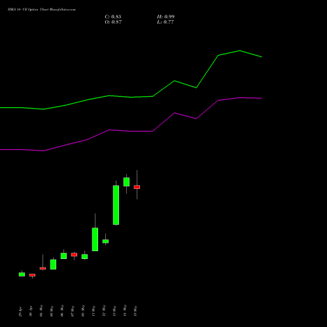Select the 30 Apr date label
The width and height of the screenshot is (327, 327).
[x=31, y=312]
